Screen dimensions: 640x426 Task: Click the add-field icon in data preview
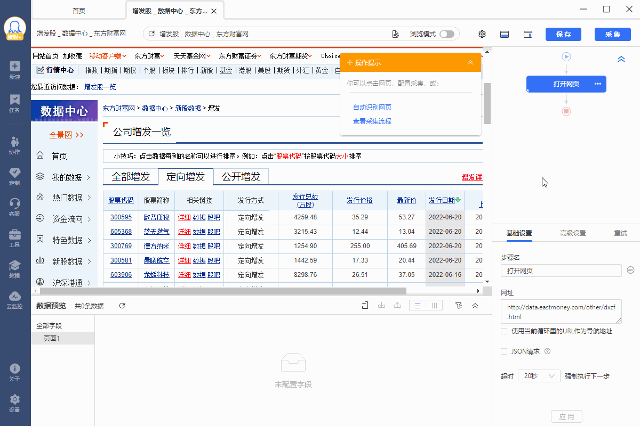tap(365, 305)
